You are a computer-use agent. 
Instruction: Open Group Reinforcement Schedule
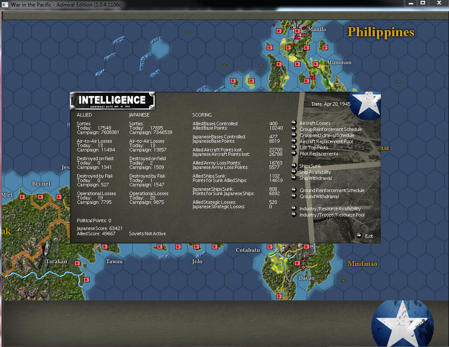331,129
